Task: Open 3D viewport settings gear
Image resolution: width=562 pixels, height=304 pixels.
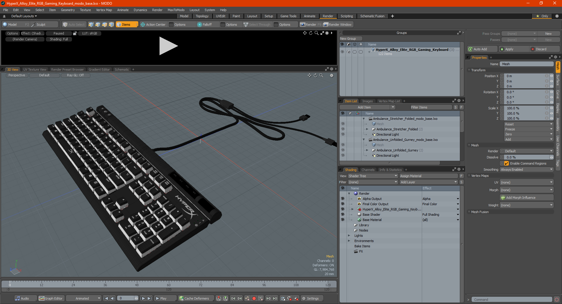Action: coord(332,75)
